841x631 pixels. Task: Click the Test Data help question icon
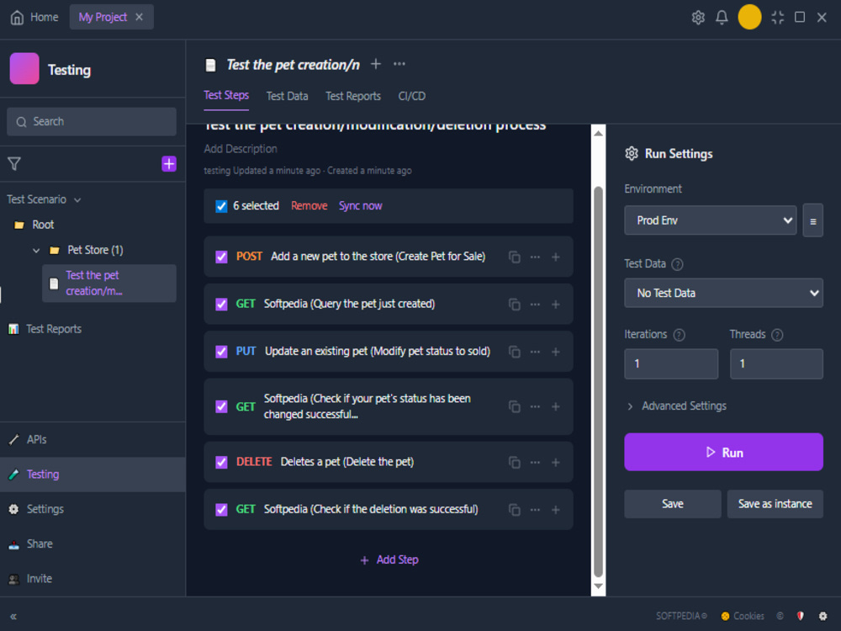(677, 264)
